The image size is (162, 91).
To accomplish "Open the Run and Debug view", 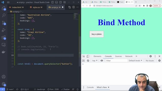I will (4, 30).
